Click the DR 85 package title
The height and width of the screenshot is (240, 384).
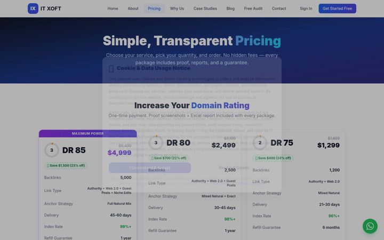click(x=74, y=150)
